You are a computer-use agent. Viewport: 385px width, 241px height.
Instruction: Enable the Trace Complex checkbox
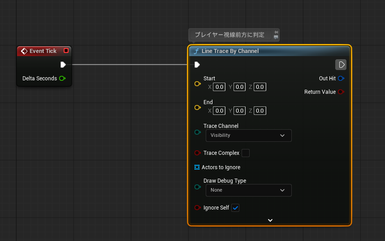point(246,153)
